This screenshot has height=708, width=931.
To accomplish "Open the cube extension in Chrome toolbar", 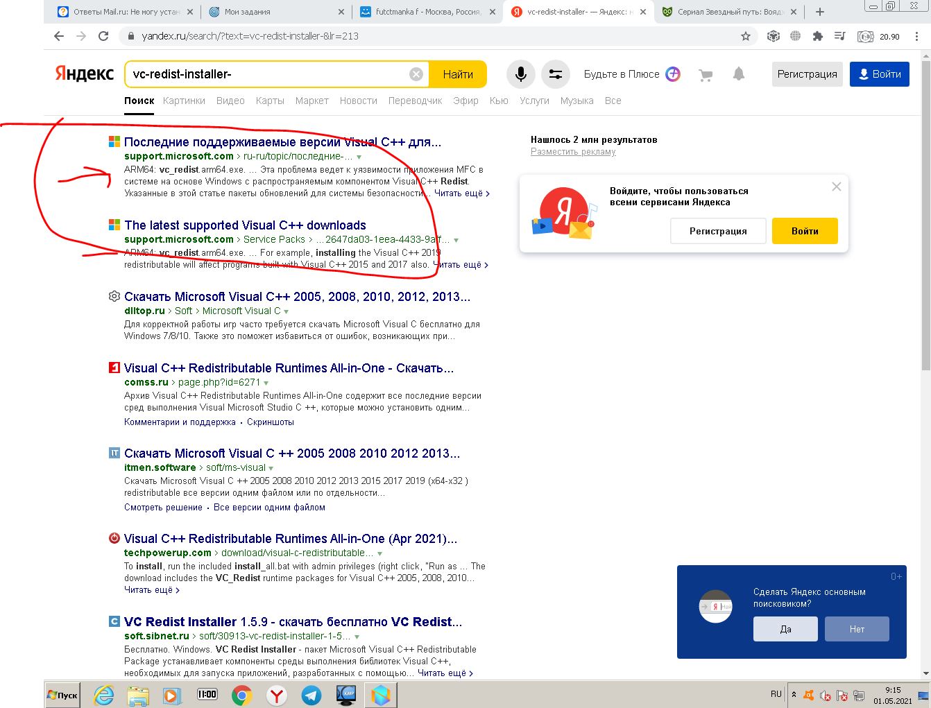I will pyautogui.click(x=774, y=36).
